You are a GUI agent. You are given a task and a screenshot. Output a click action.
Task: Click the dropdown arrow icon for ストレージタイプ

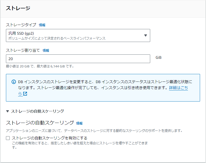(x=145, y=35)
